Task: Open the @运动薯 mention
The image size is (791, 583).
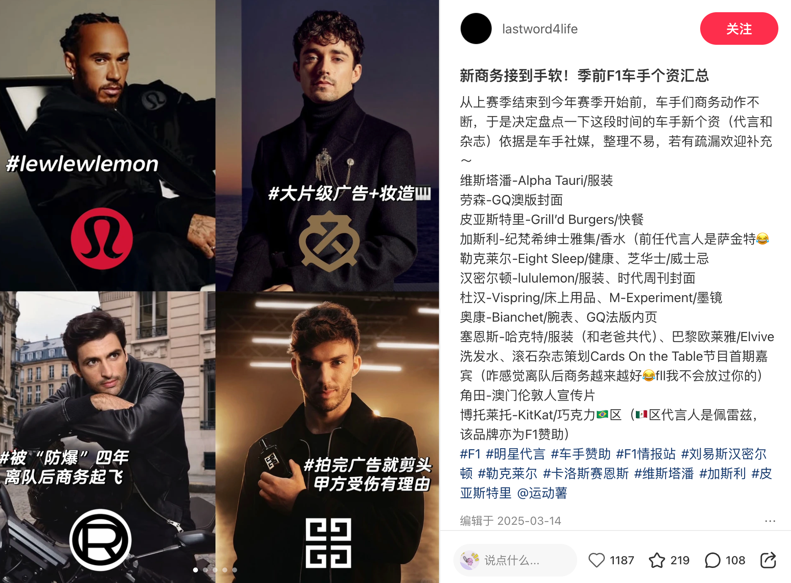Action: tap(542, 493)
